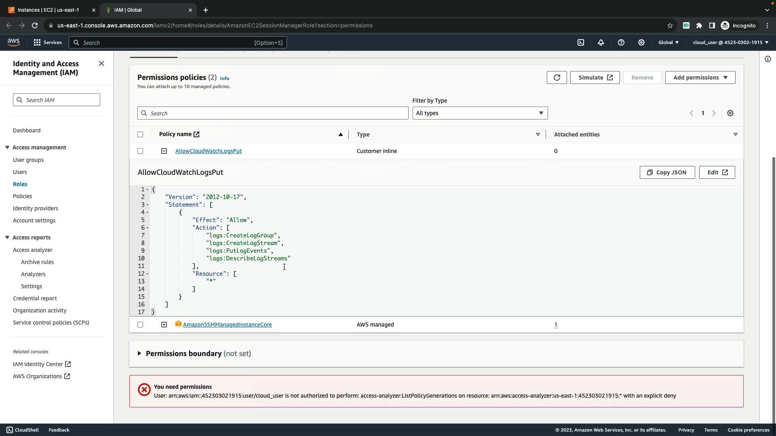Image resolution: width=776 pixels, height=436 pixels.
Task: Close the IAM navigation panel
Action: pyautogui.click(x=101, y=63)
